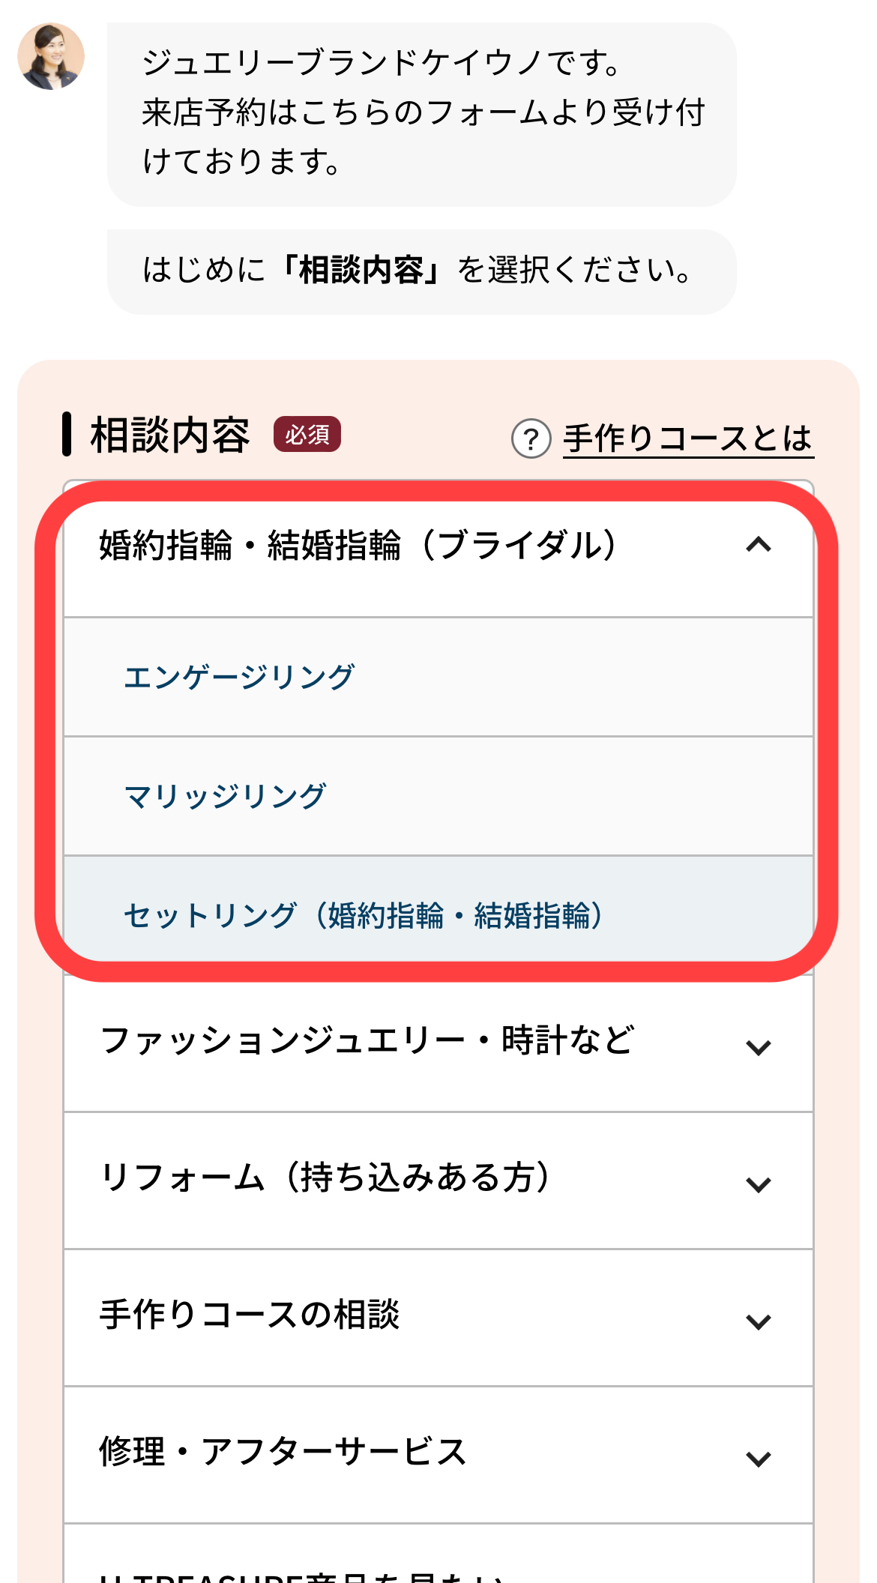Select the エンゲージリング option
This screenshot has height=1583, width=877.
click(x=438, y=677)
